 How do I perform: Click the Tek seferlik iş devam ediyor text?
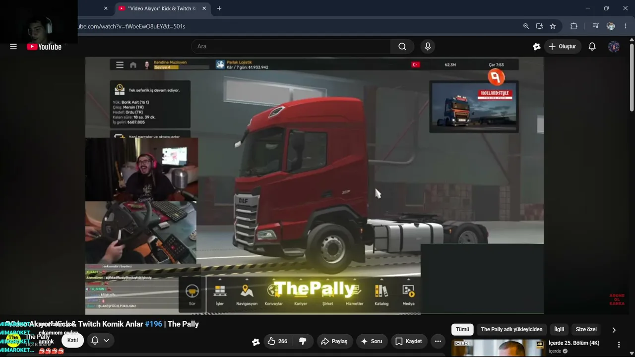[x=154, y=90]
